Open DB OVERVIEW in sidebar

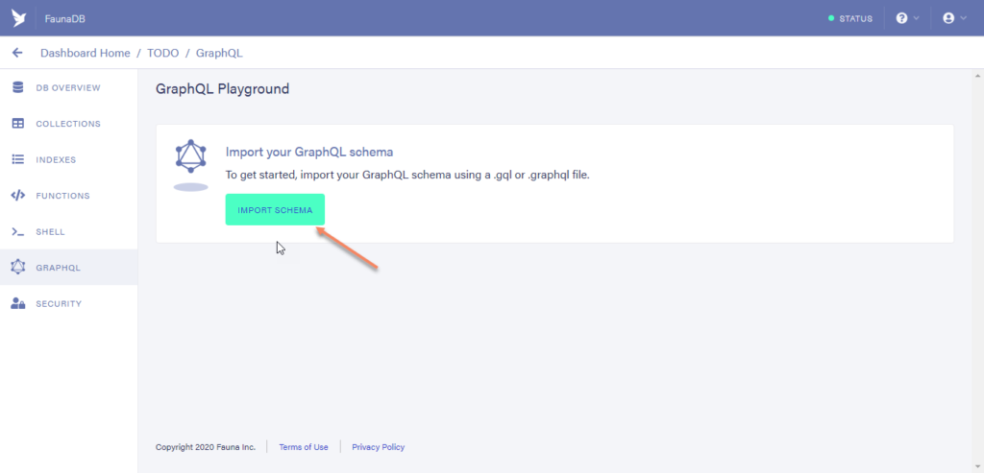click(x=68, y=87)
